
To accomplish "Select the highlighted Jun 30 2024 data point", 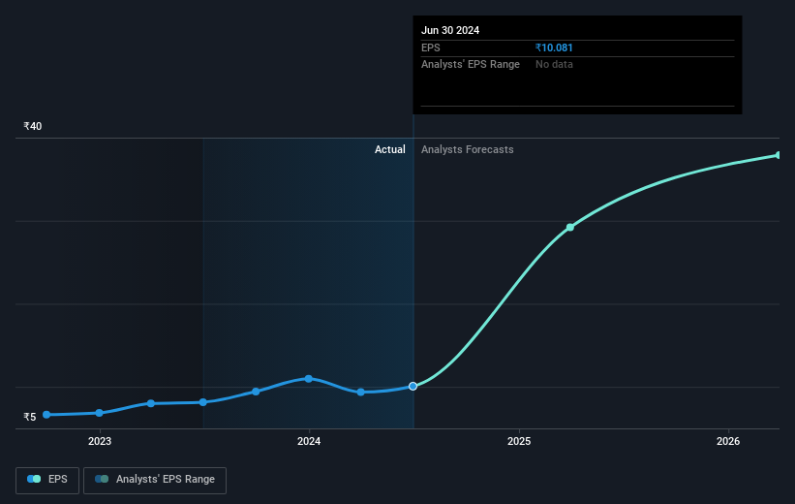I will click(x=413, y=387).
